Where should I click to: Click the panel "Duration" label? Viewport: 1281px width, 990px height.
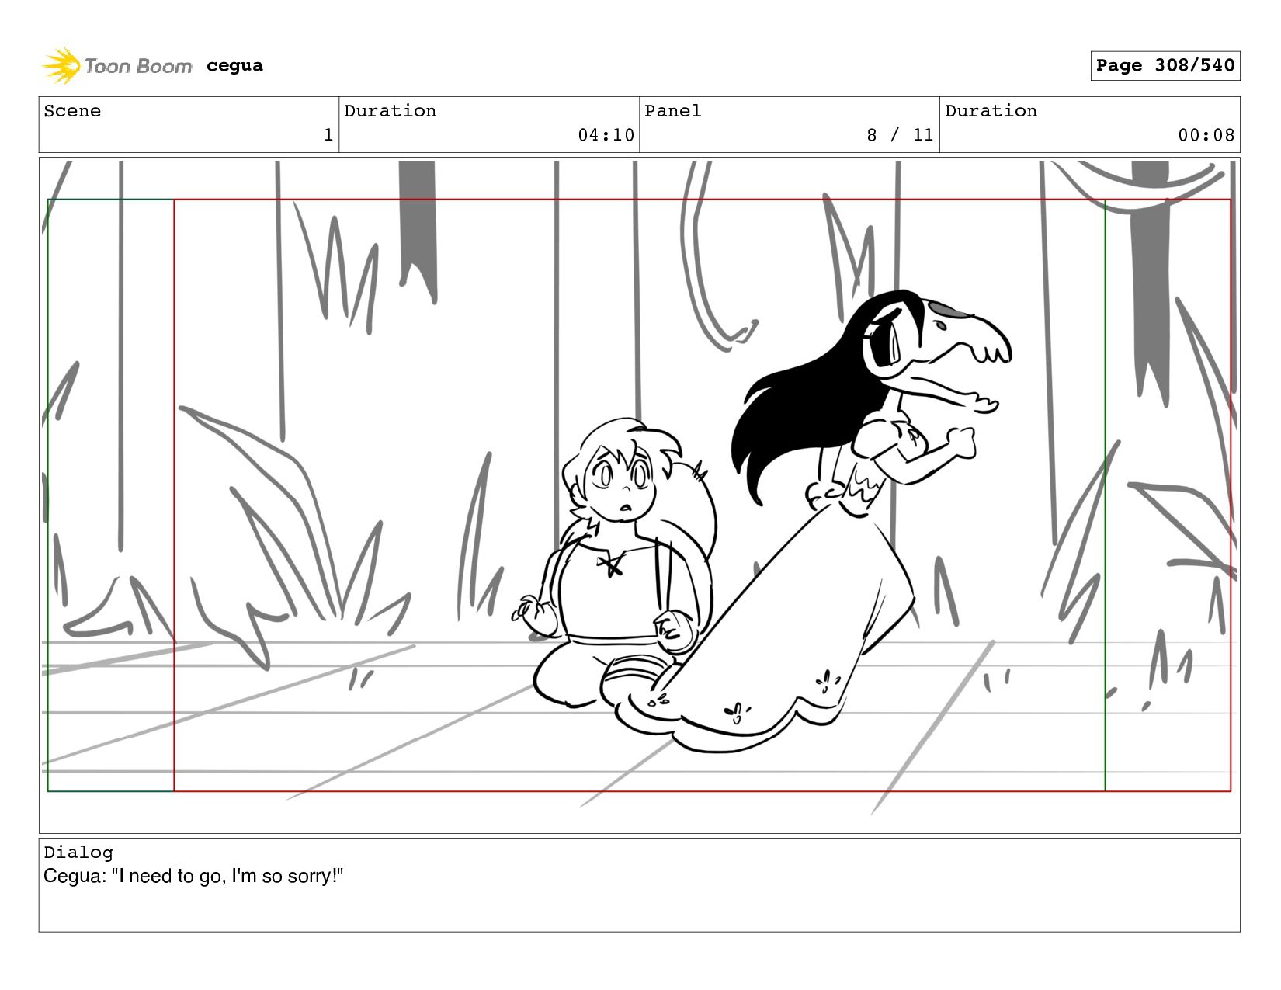991,111
